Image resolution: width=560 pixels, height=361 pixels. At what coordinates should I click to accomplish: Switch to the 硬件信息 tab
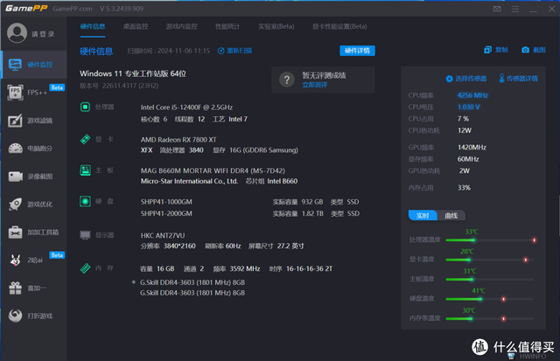click(93, 26)
